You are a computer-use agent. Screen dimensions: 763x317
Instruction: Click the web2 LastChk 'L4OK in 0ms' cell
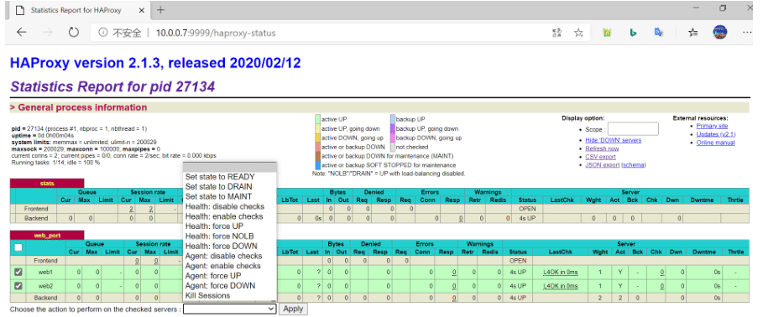[560, 286]
